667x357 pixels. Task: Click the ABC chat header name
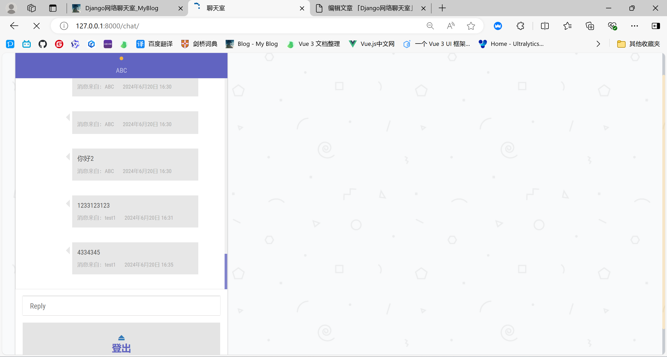[x=121, y=70]
